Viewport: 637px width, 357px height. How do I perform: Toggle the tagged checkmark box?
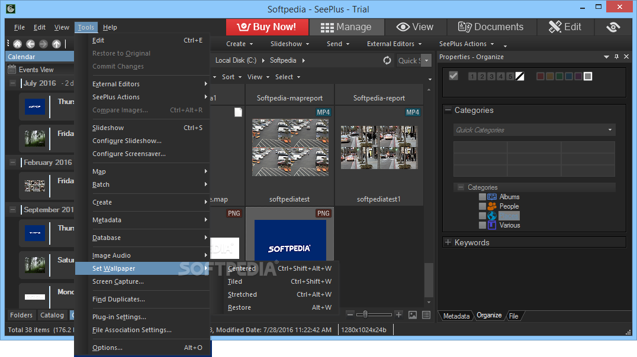[x=453, y=76]
